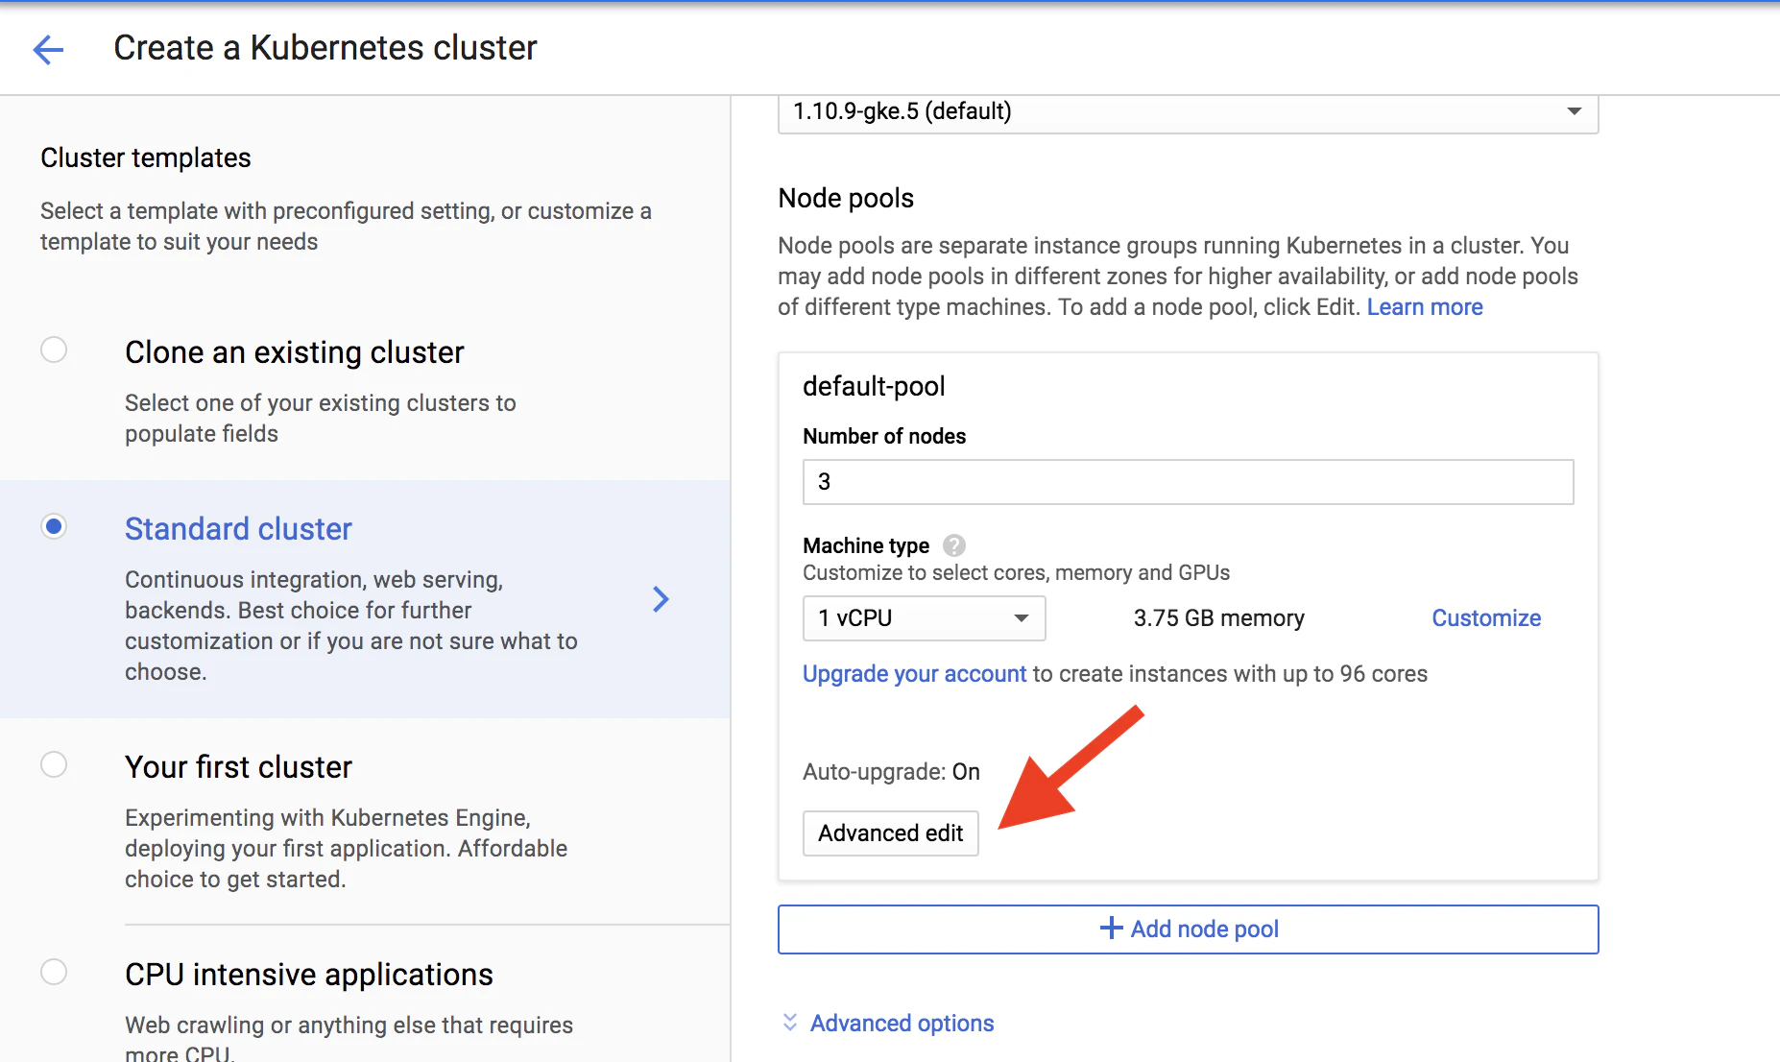Click the default-pool heading
The width and height of the screenshot is (1780, 1062).
[874, 386]
